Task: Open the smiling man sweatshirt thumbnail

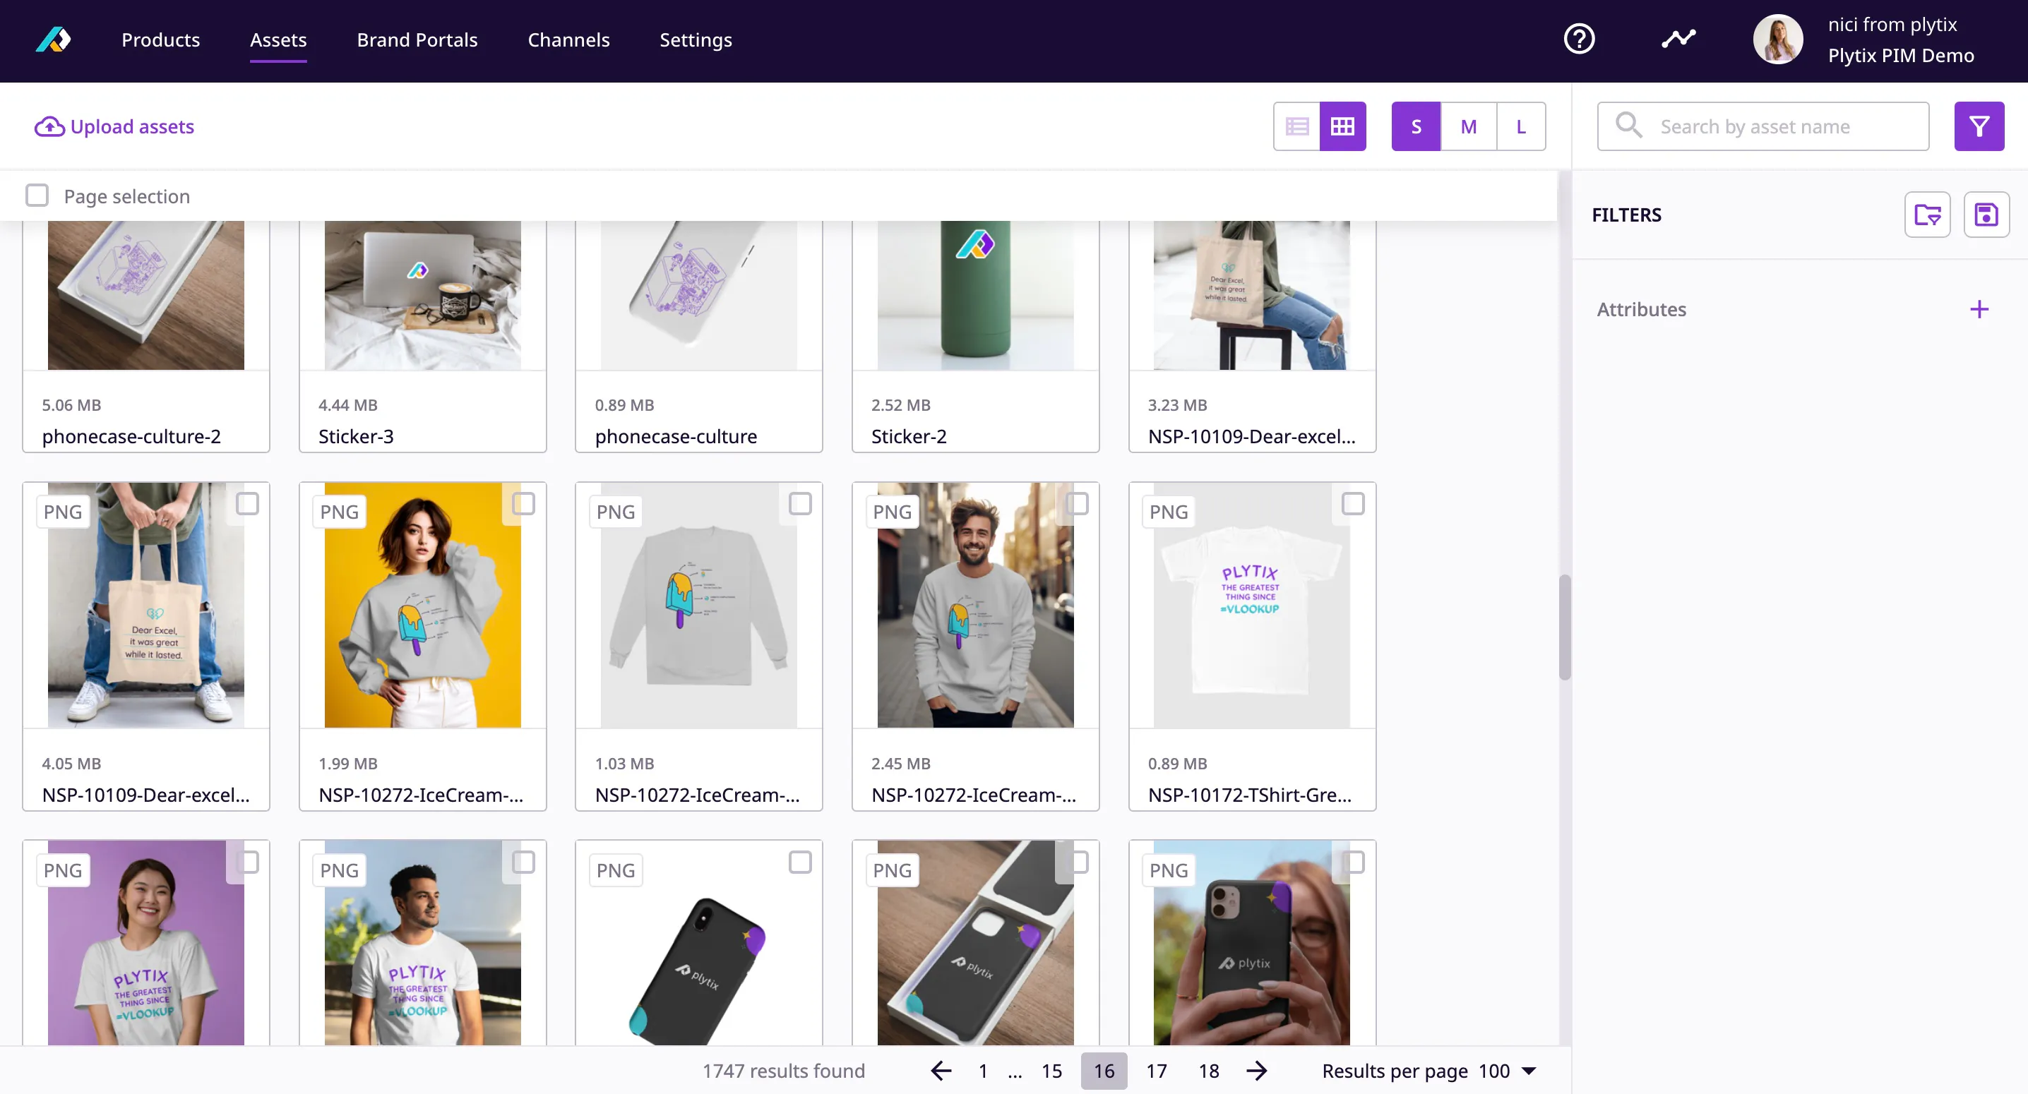Action: (975, 604)
